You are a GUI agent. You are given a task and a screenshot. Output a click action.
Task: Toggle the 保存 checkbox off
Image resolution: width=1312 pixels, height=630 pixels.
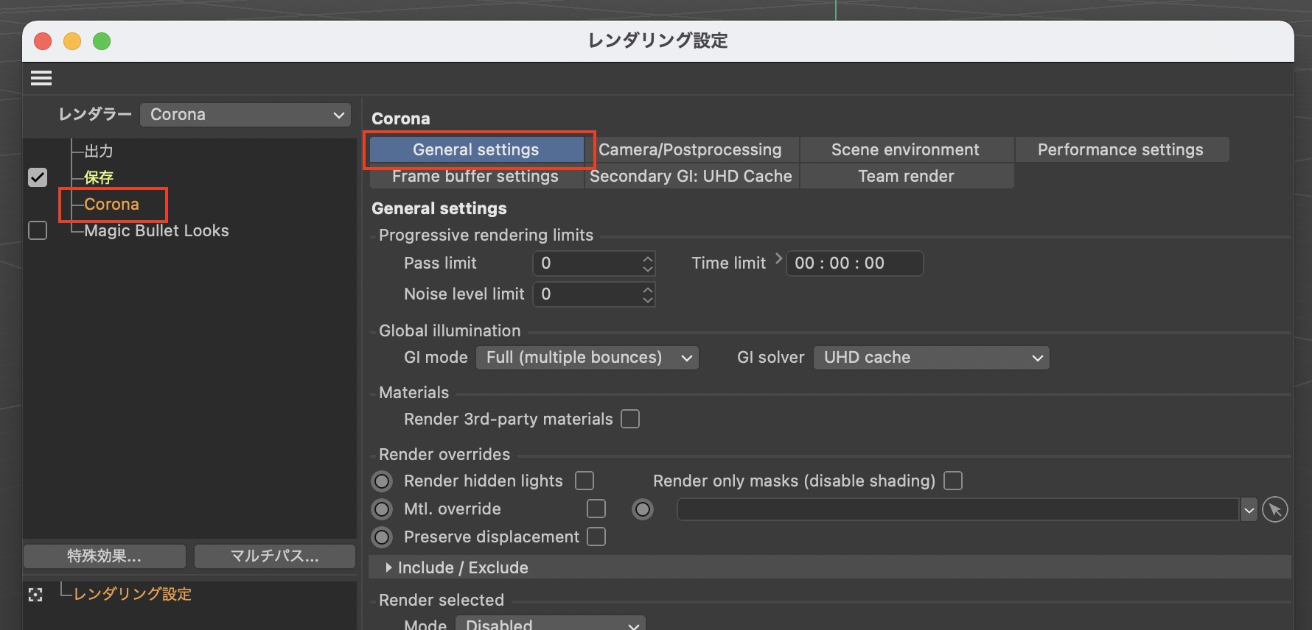coord(38,177)
